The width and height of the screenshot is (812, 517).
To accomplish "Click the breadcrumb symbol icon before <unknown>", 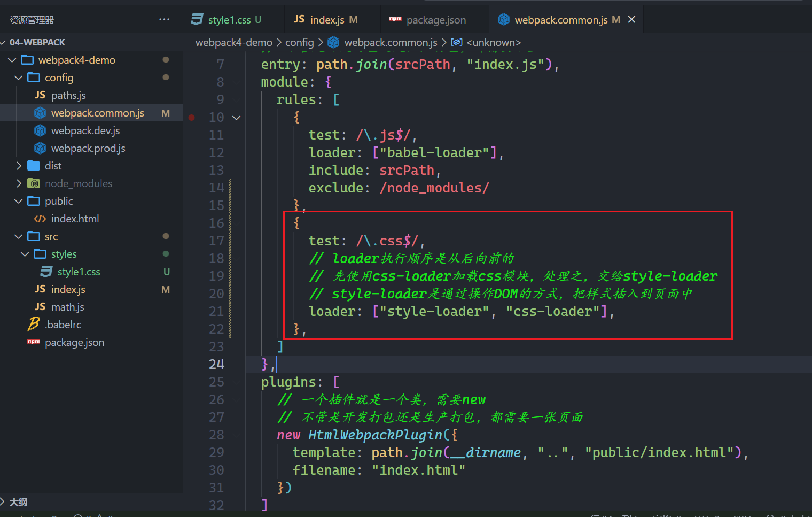I will 457,42.
